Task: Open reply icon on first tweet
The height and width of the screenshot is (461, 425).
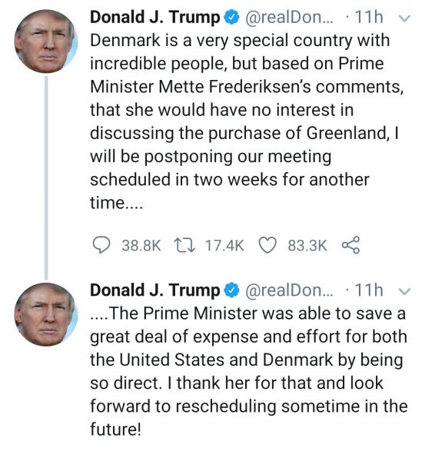Action: 101,245
